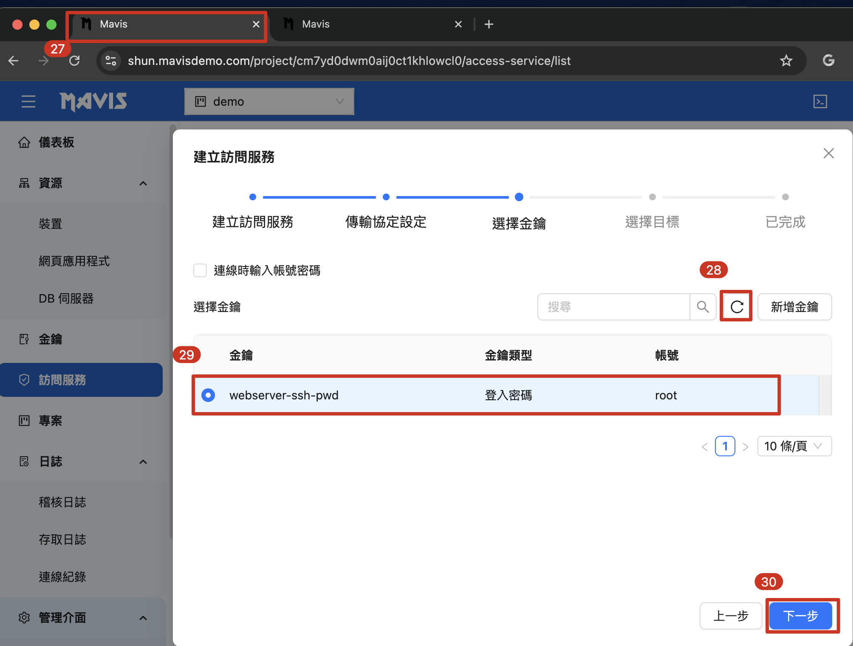Enable 連線時輸入帳號密碼 checkbox

point(200,270)
